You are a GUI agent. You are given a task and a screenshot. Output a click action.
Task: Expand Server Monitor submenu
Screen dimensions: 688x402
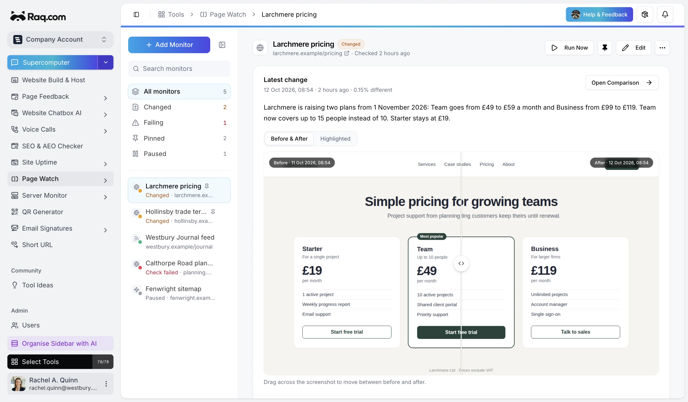105,197
